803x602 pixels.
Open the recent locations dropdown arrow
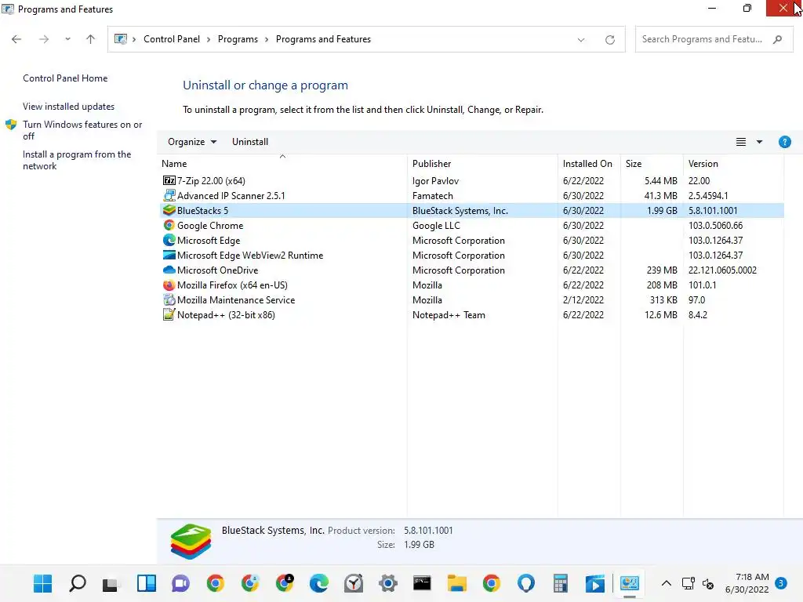(x=67, y=39)
